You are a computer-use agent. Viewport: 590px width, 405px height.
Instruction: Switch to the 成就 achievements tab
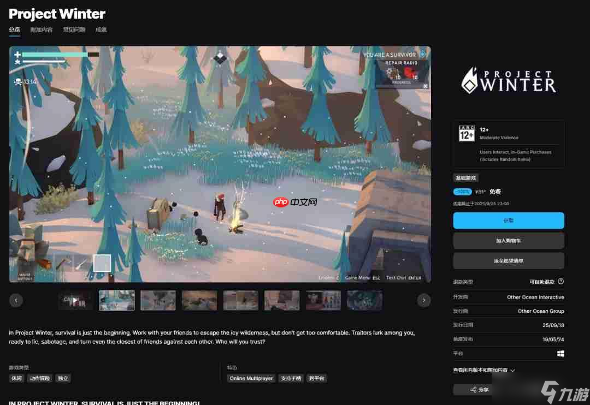click(x=101, y=29)
